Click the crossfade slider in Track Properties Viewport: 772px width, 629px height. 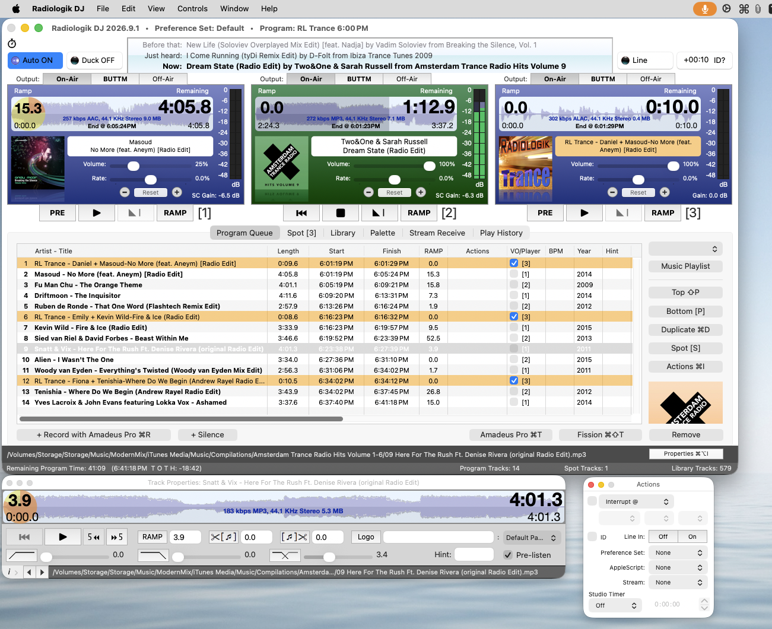point(337,556)
